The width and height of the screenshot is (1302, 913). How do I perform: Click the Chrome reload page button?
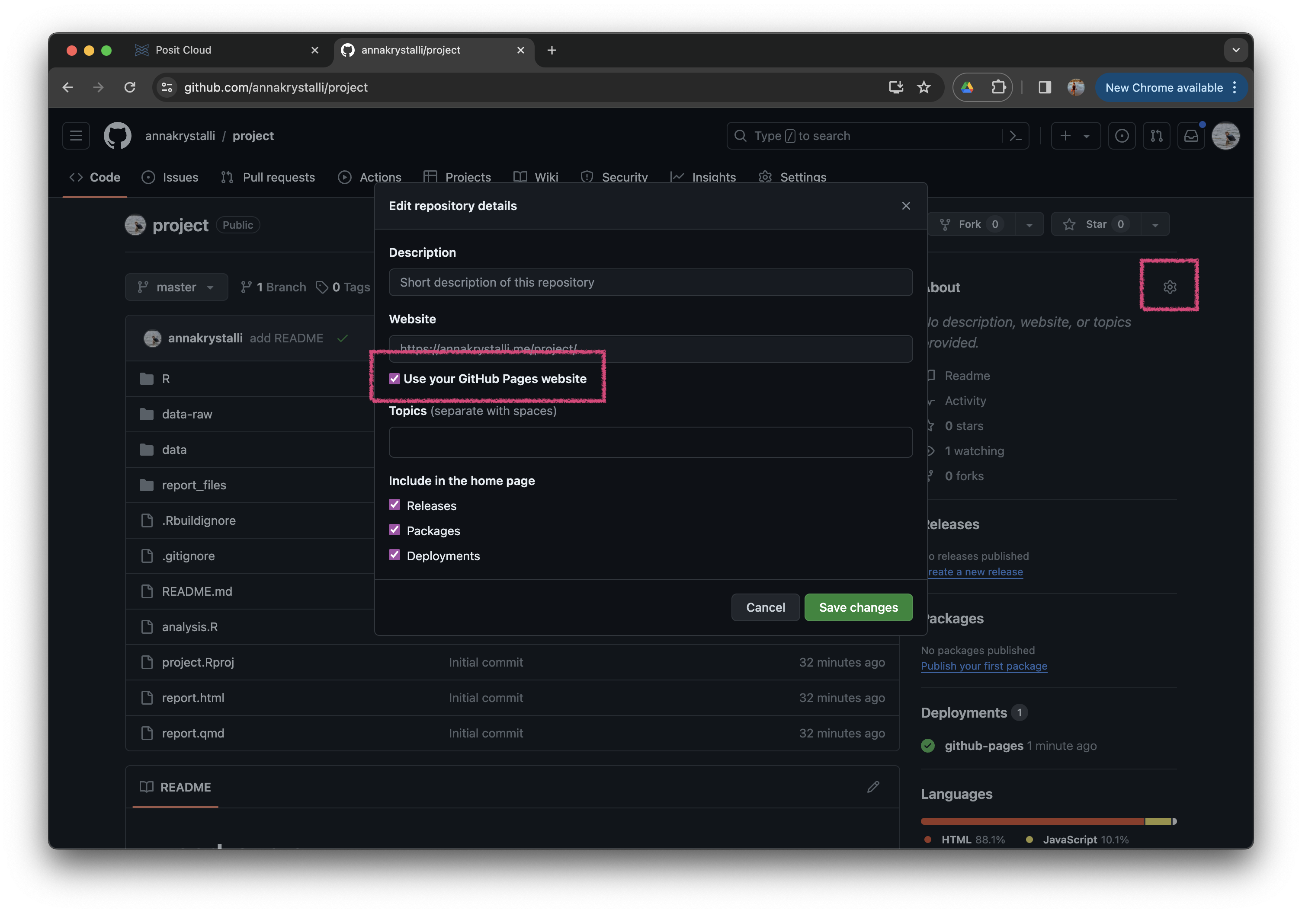(130, 87)
